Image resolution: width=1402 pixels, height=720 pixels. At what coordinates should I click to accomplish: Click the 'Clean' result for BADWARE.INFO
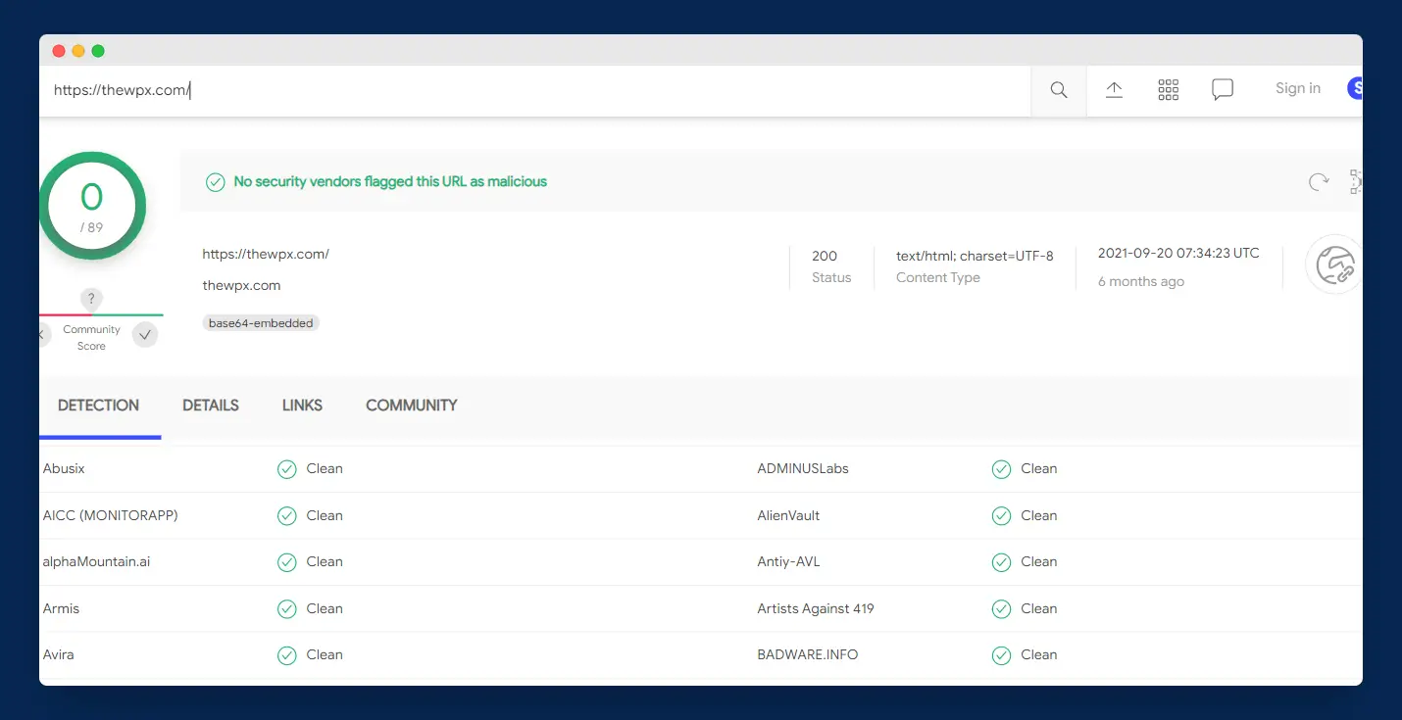(1039, 655)
